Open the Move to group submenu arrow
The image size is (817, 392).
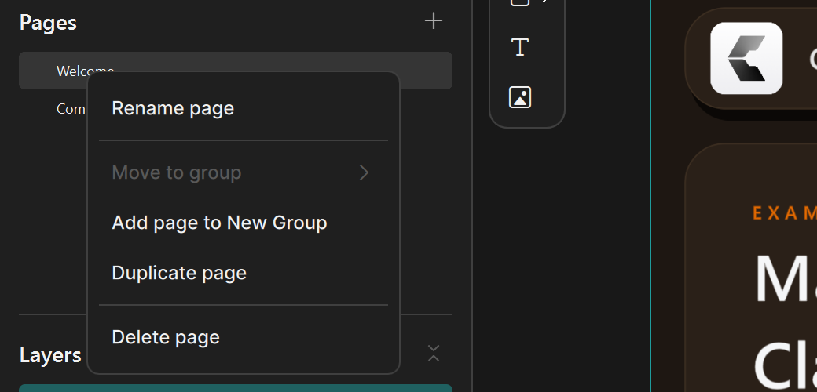364,172
